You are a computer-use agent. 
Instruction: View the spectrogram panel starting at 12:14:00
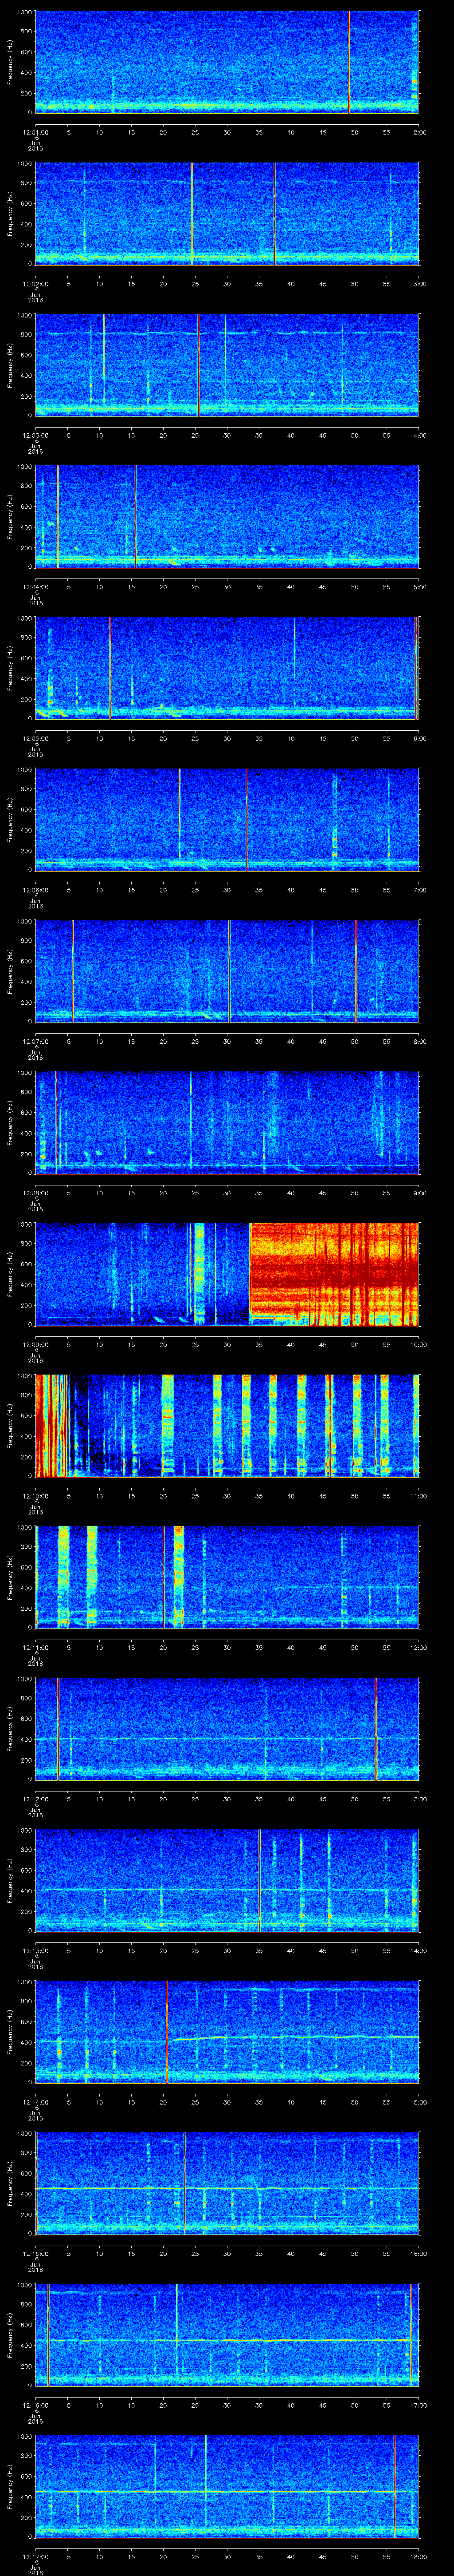pyautogui.click(x=227, y=2032)
